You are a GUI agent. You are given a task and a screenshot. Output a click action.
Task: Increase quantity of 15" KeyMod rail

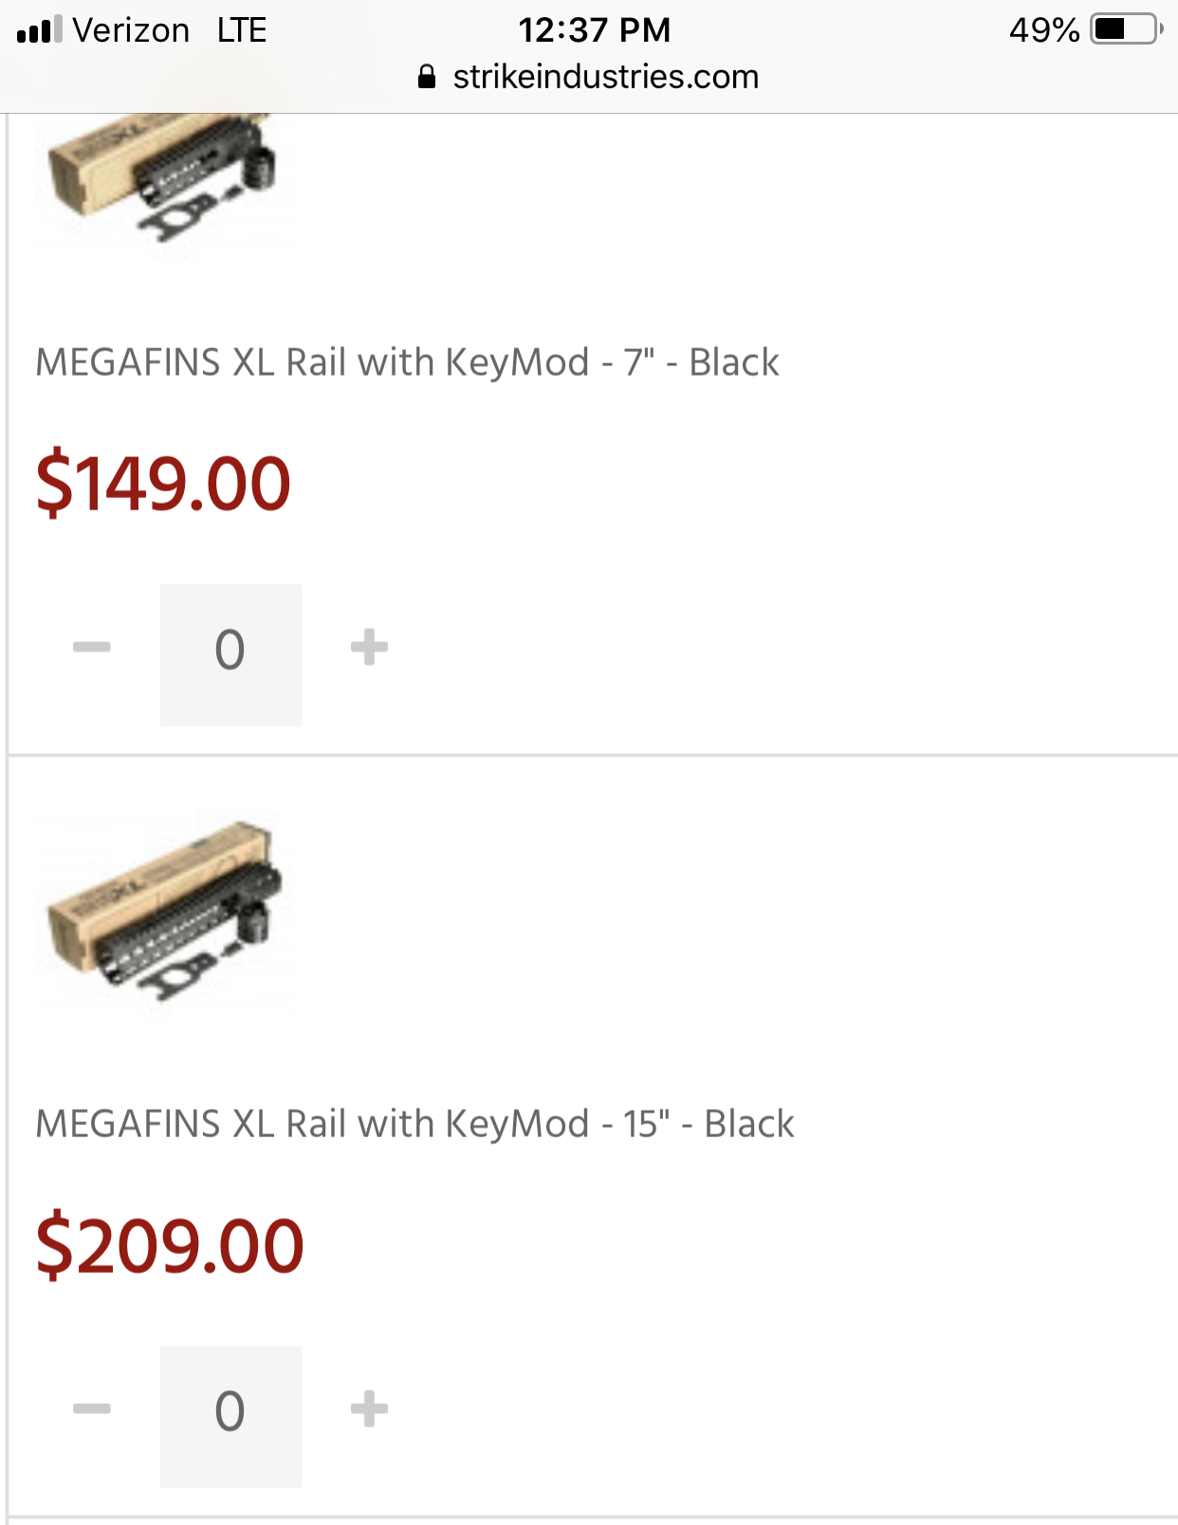pos(369,1409)
